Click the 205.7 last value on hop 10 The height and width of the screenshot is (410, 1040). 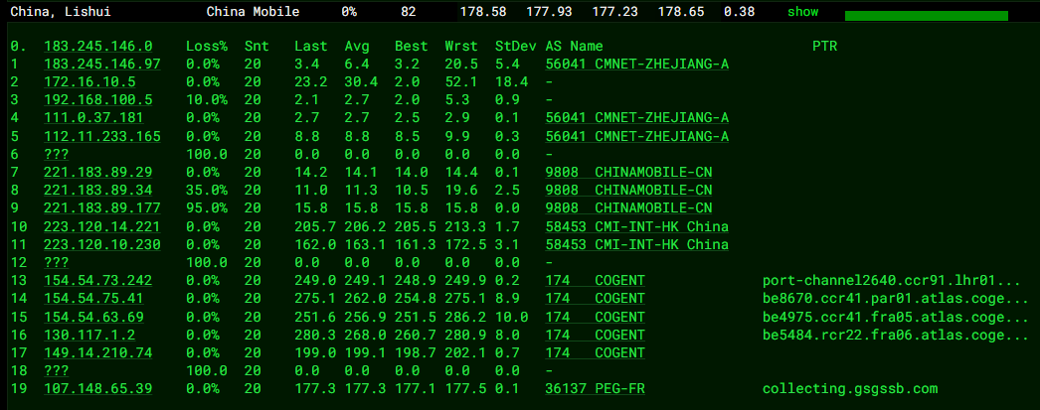coord(315,226)
